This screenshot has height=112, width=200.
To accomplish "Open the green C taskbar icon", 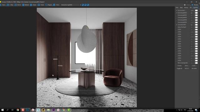I will coord(69,110).
